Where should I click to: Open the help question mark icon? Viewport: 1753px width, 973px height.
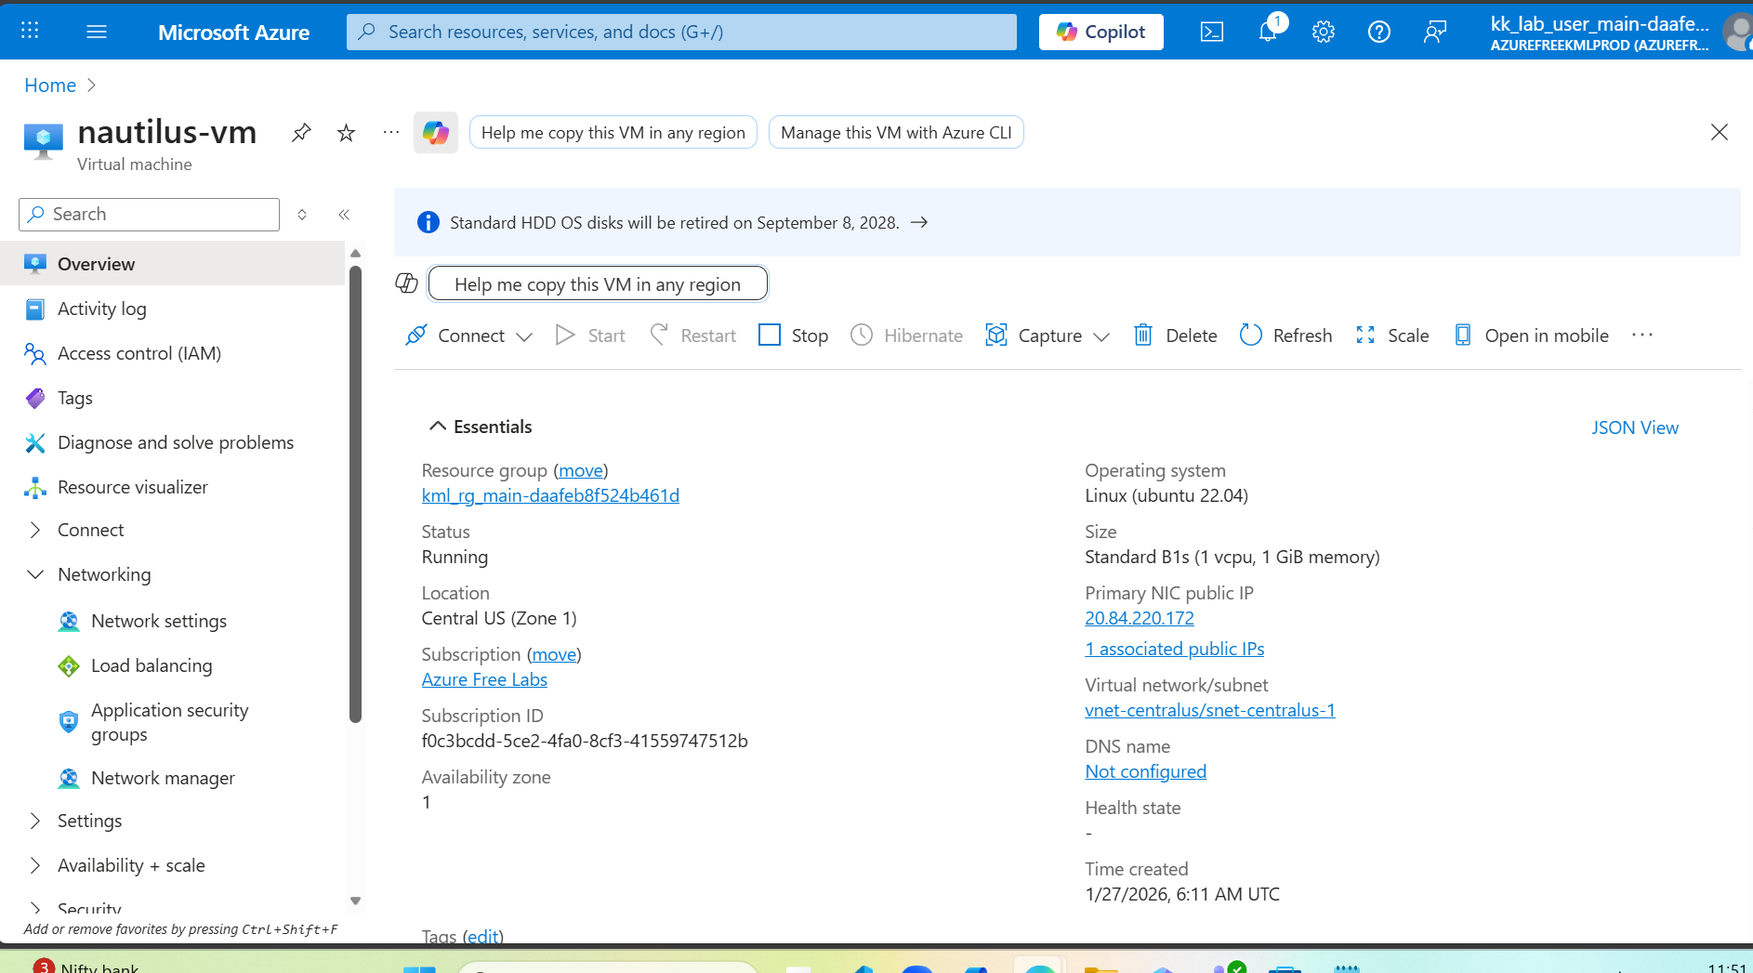[1379, 32]
